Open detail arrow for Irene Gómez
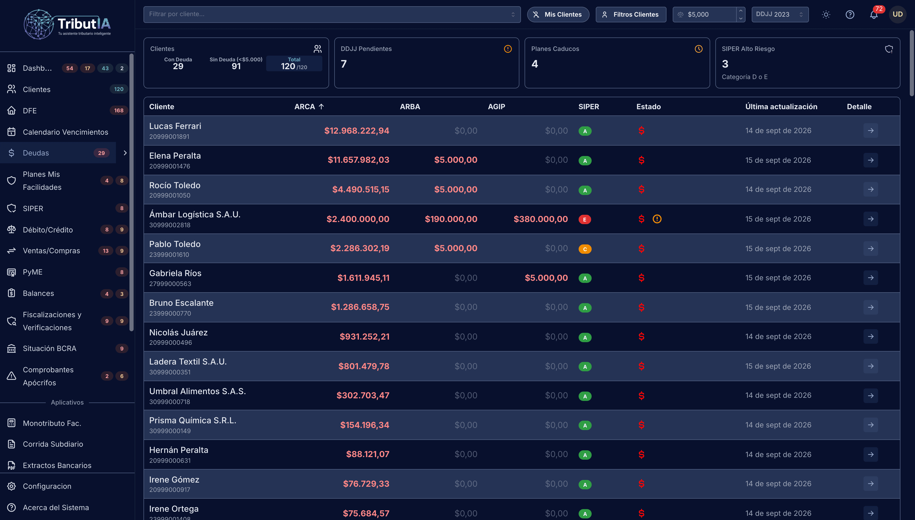Viewport: 915px width, 520px height. 871,484
